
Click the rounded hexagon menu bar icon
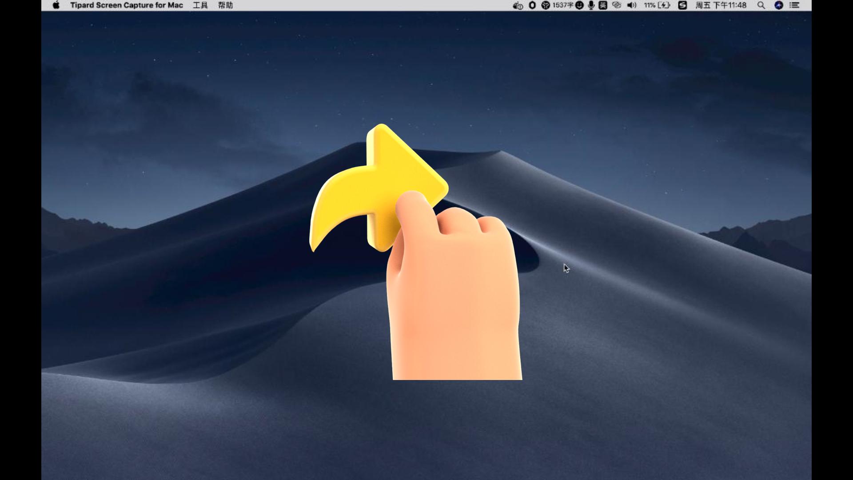click(x=532, y=5)
